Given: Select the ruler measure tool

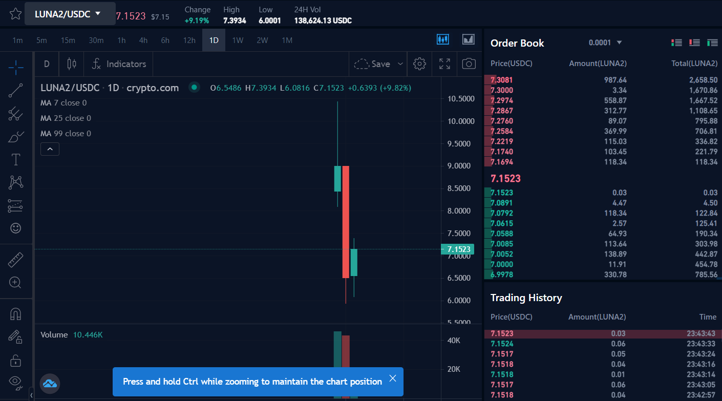Looking at the screenshot, I should click(16, 260).
